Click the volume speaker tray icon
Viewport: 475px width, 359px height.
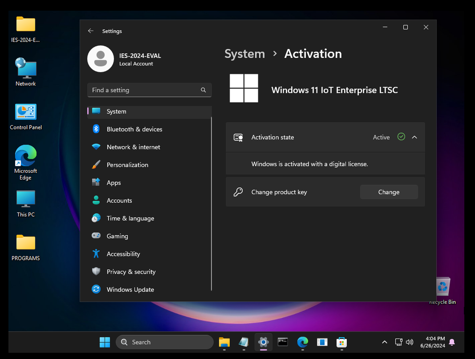[409, 342]
